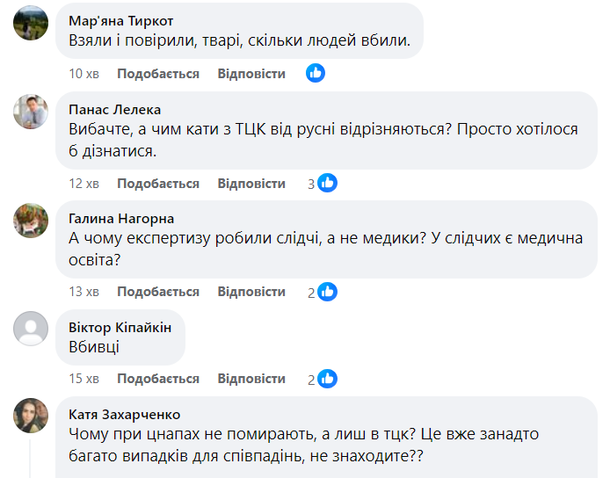Reply to Мар'яна Тиркот's comment

coord(251,74)
